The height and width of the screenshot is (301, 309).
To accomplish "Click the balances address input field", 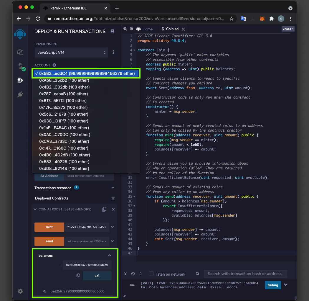I will 87,265.
